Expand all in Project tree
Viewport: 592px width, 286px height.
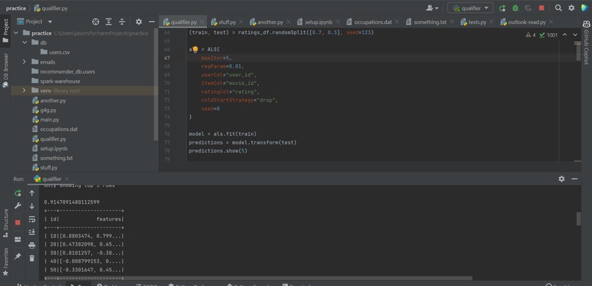[x=109, y=22]
